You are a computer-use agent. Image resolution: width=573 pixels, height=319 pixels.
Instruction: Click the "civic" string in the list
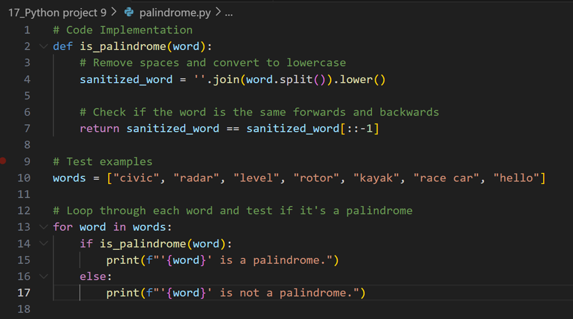click(x=137, y=178)
